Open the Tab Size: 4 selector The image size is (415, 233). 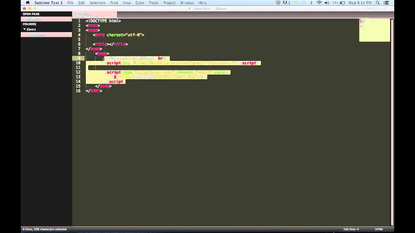351,229
